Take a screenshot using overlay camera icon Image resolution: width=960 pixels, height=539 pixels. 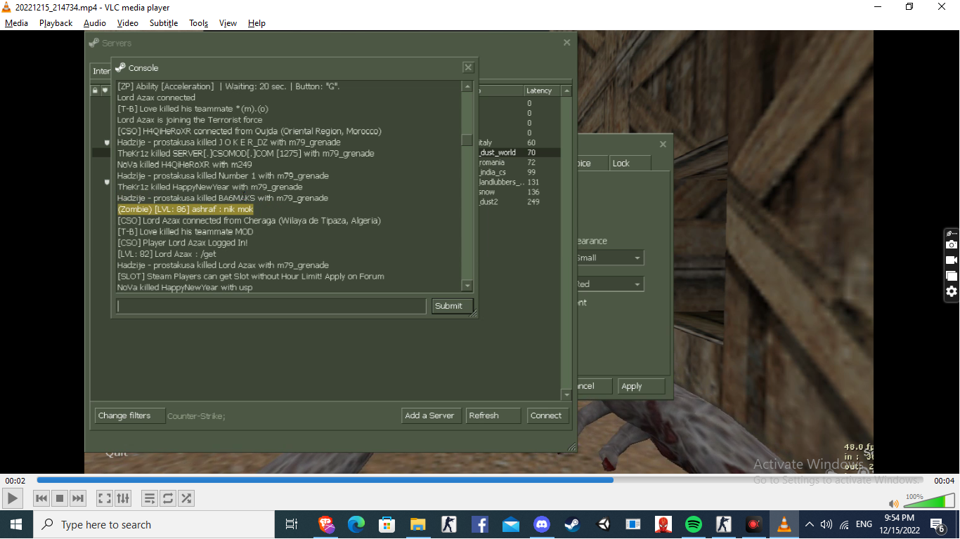pyautogui.click(x=951, y=245)
